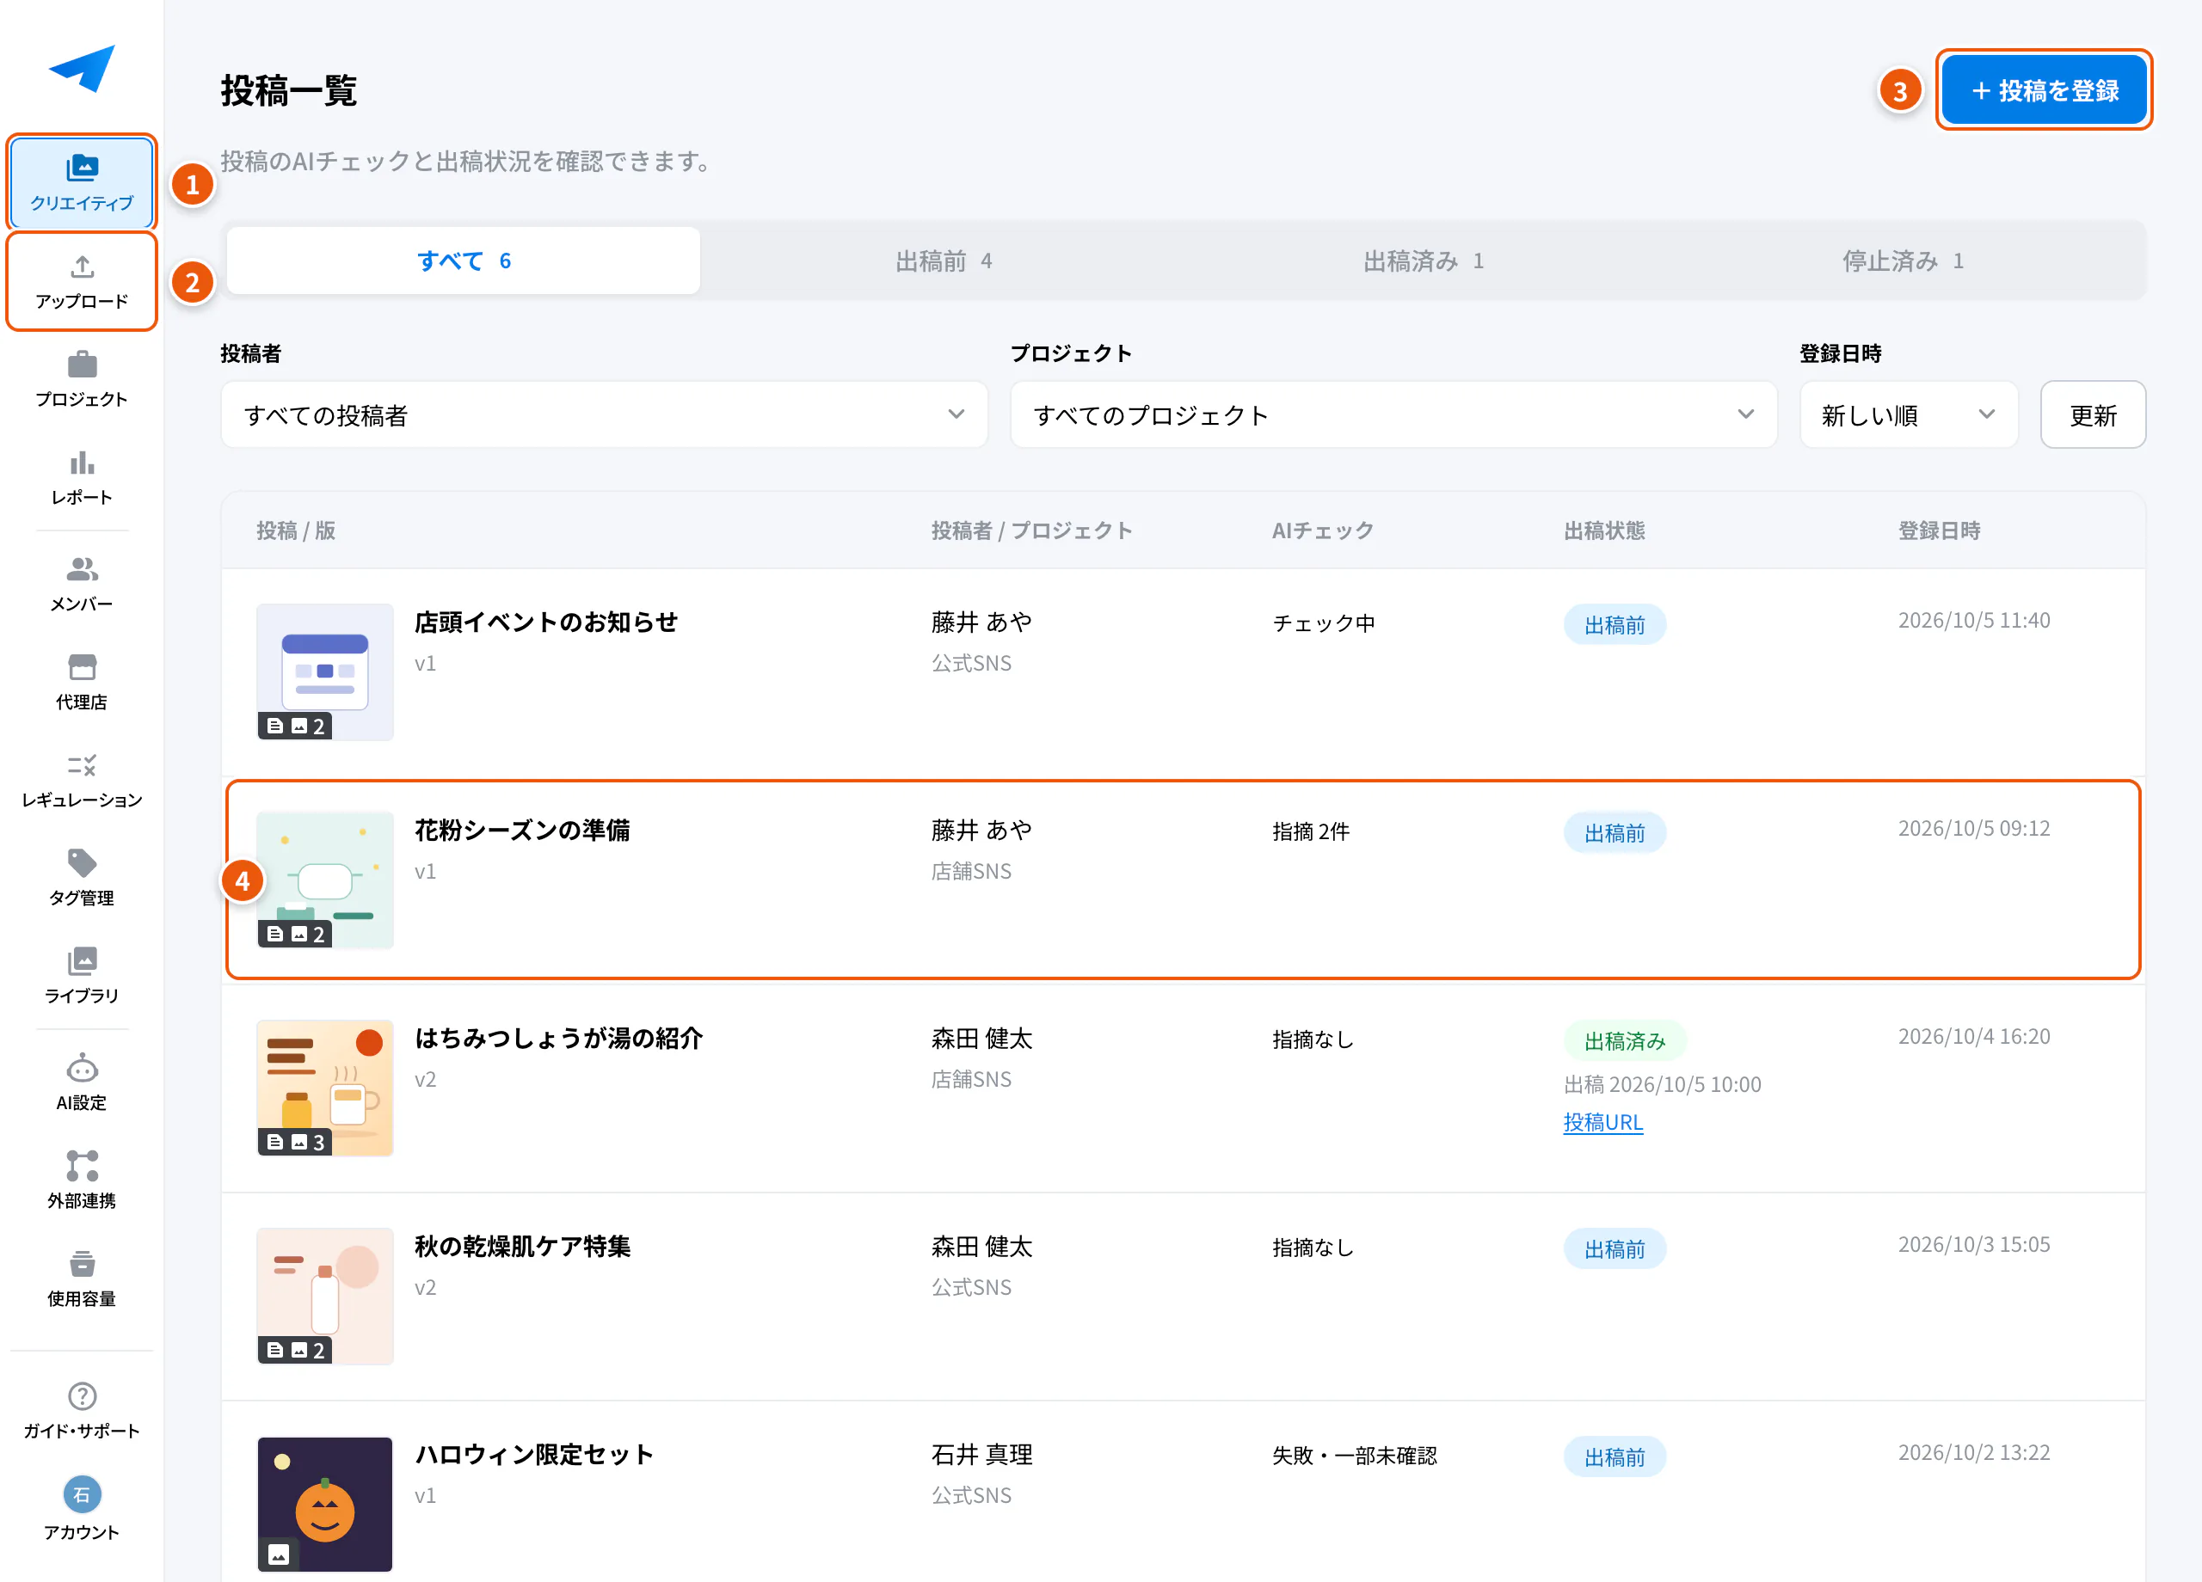Open AI設定 robot settings
Image resolution: width=2202 pixels, height=1582 pixels.
coord(82,1083)
